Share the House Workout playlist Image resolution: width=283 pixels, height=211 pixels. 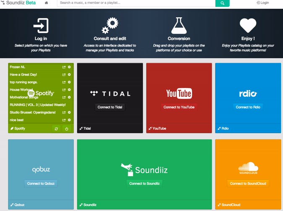tap(64, 90)
